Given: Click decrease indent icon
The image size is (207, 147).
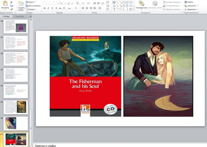Looking at the screenshot, I should click(x=94, y=3).
